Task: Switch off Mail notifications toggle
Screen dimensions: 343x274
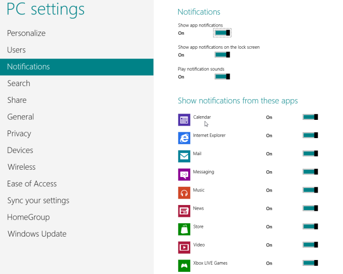Action: tap(310, 154)
